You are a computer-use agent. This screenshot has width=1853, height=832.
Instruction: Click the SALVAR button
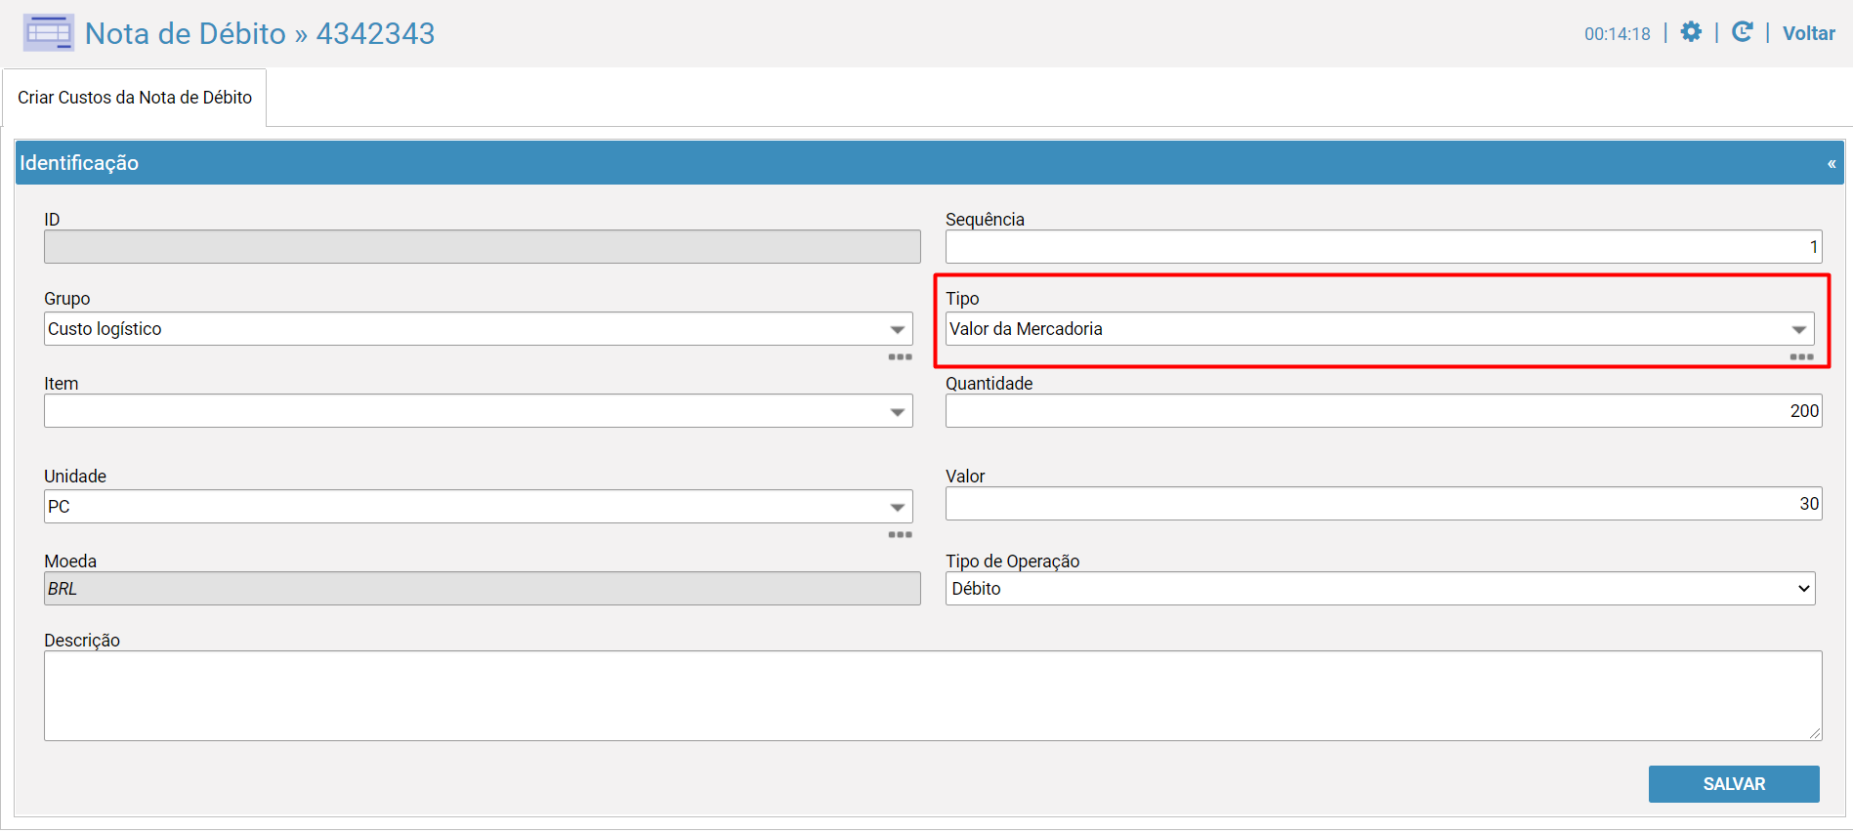(1734, 784)
